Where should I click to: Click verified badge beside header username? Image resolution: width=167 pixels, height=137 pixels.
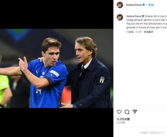click(143, 5)
